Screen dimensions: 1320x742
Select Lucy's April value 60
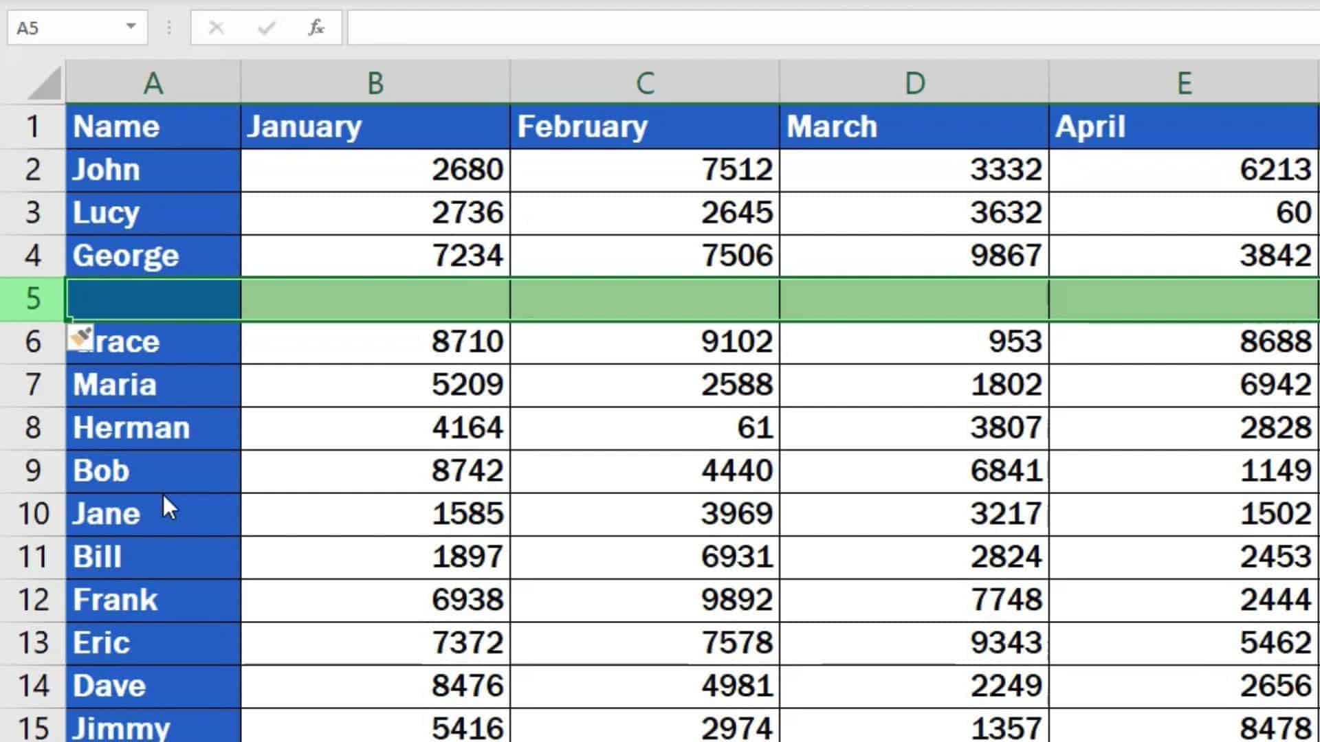point(1184,213)
